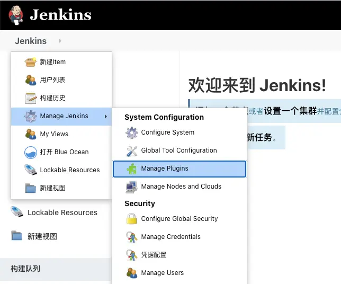Click the sidebar 新建视图 folder icon

point(17,235)
